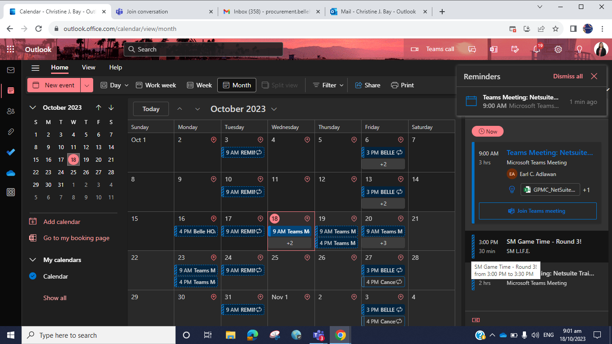Click the Add calendar link
The image size is (612, 344).
pyautogui.click(x=62, y=222)
